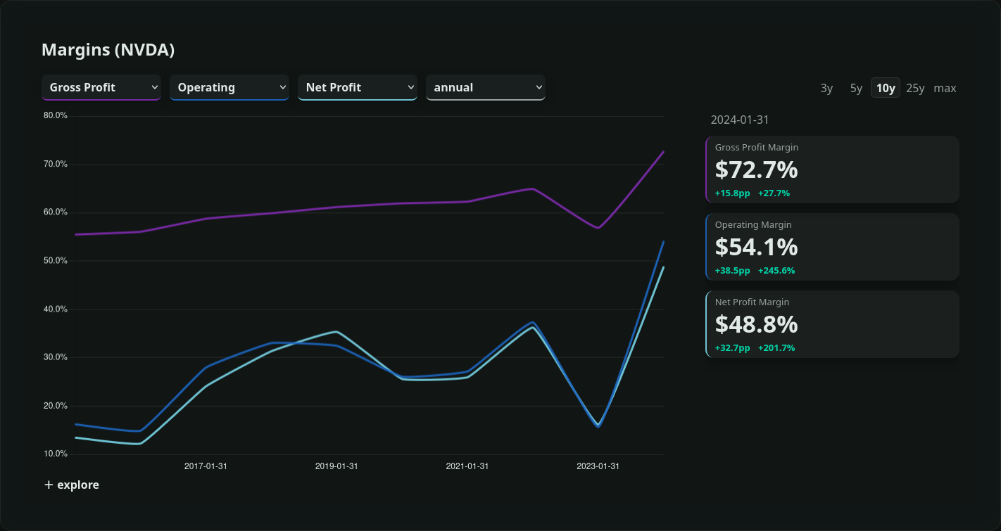Select the 10y time range
This screenshot has height=531, width=1001.
point(886,88)
